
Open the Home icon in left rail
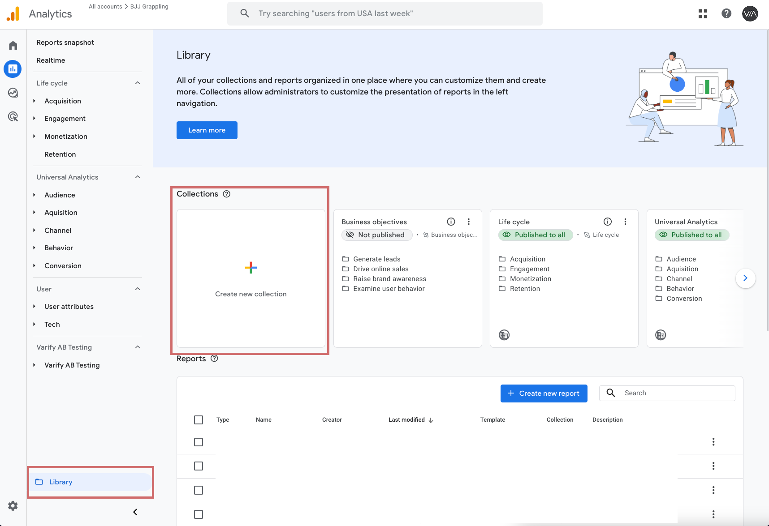tap(13, 45)
